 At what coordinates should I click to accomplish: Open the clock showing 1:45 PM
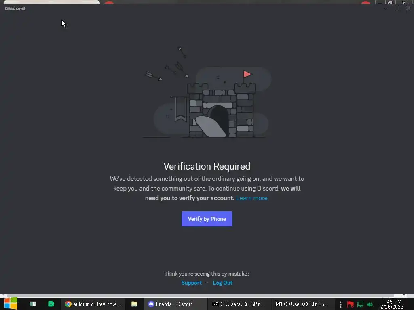coord(392,304)
